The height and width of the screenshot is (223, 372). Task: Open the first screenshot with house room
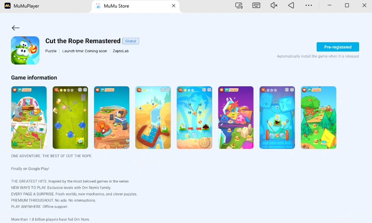tap(29, 117)
